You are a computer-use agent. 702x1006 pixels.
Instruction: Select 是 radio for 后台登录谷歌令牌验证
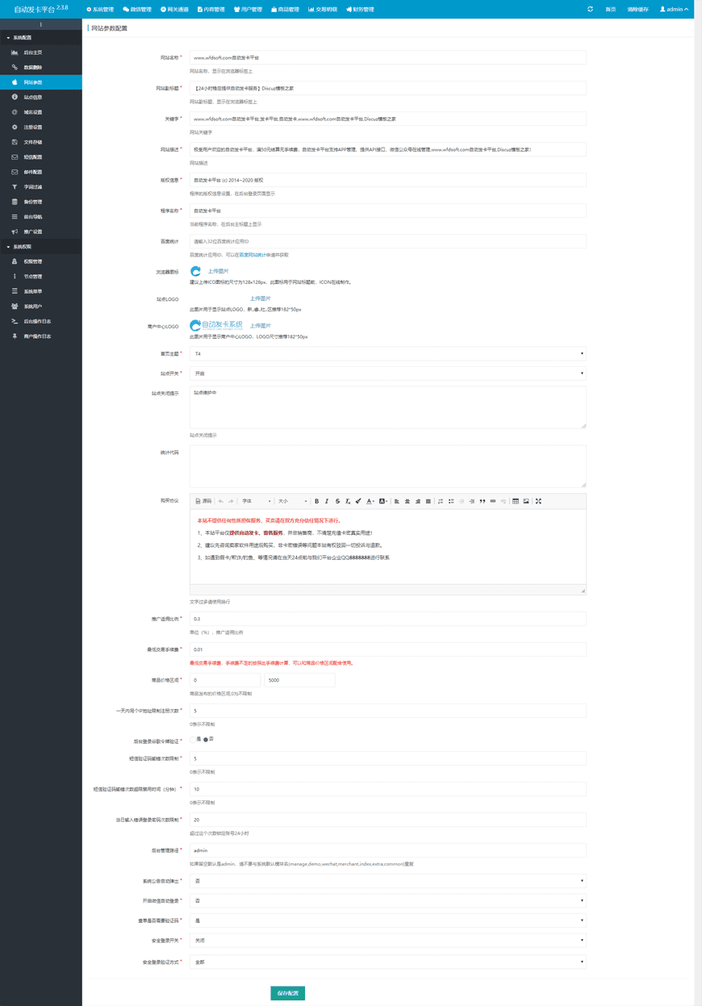(x=193, y=739)
